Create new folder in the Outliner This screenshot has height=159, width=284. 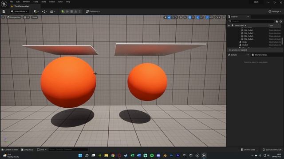click(x=277, y=22)
